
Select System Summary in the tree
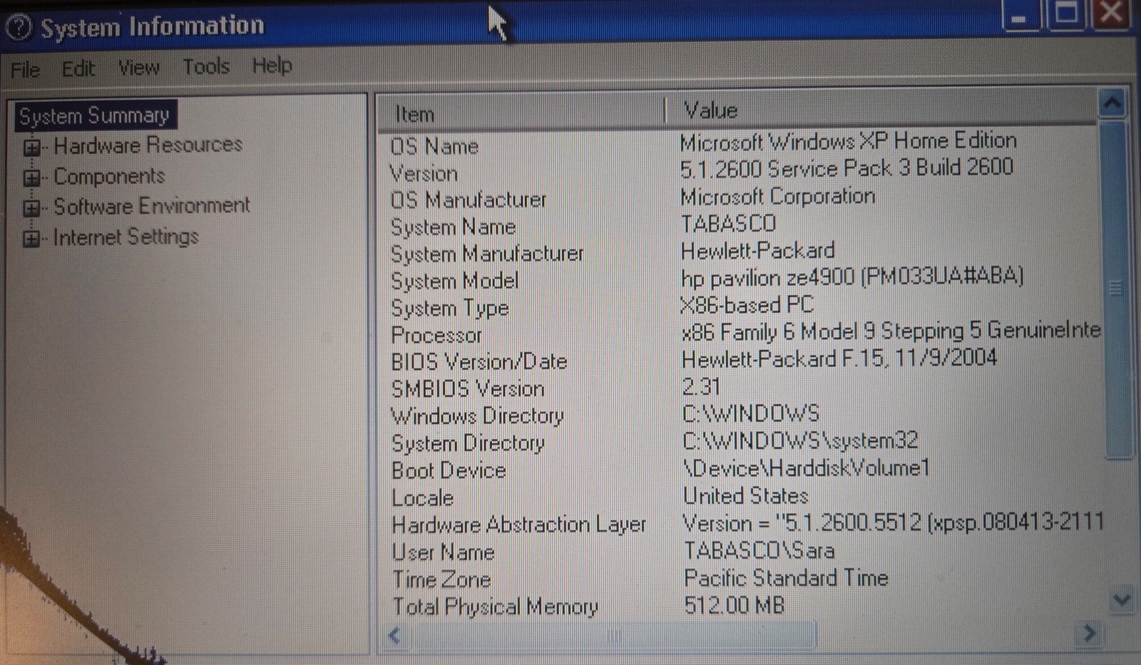pos(94,115)
